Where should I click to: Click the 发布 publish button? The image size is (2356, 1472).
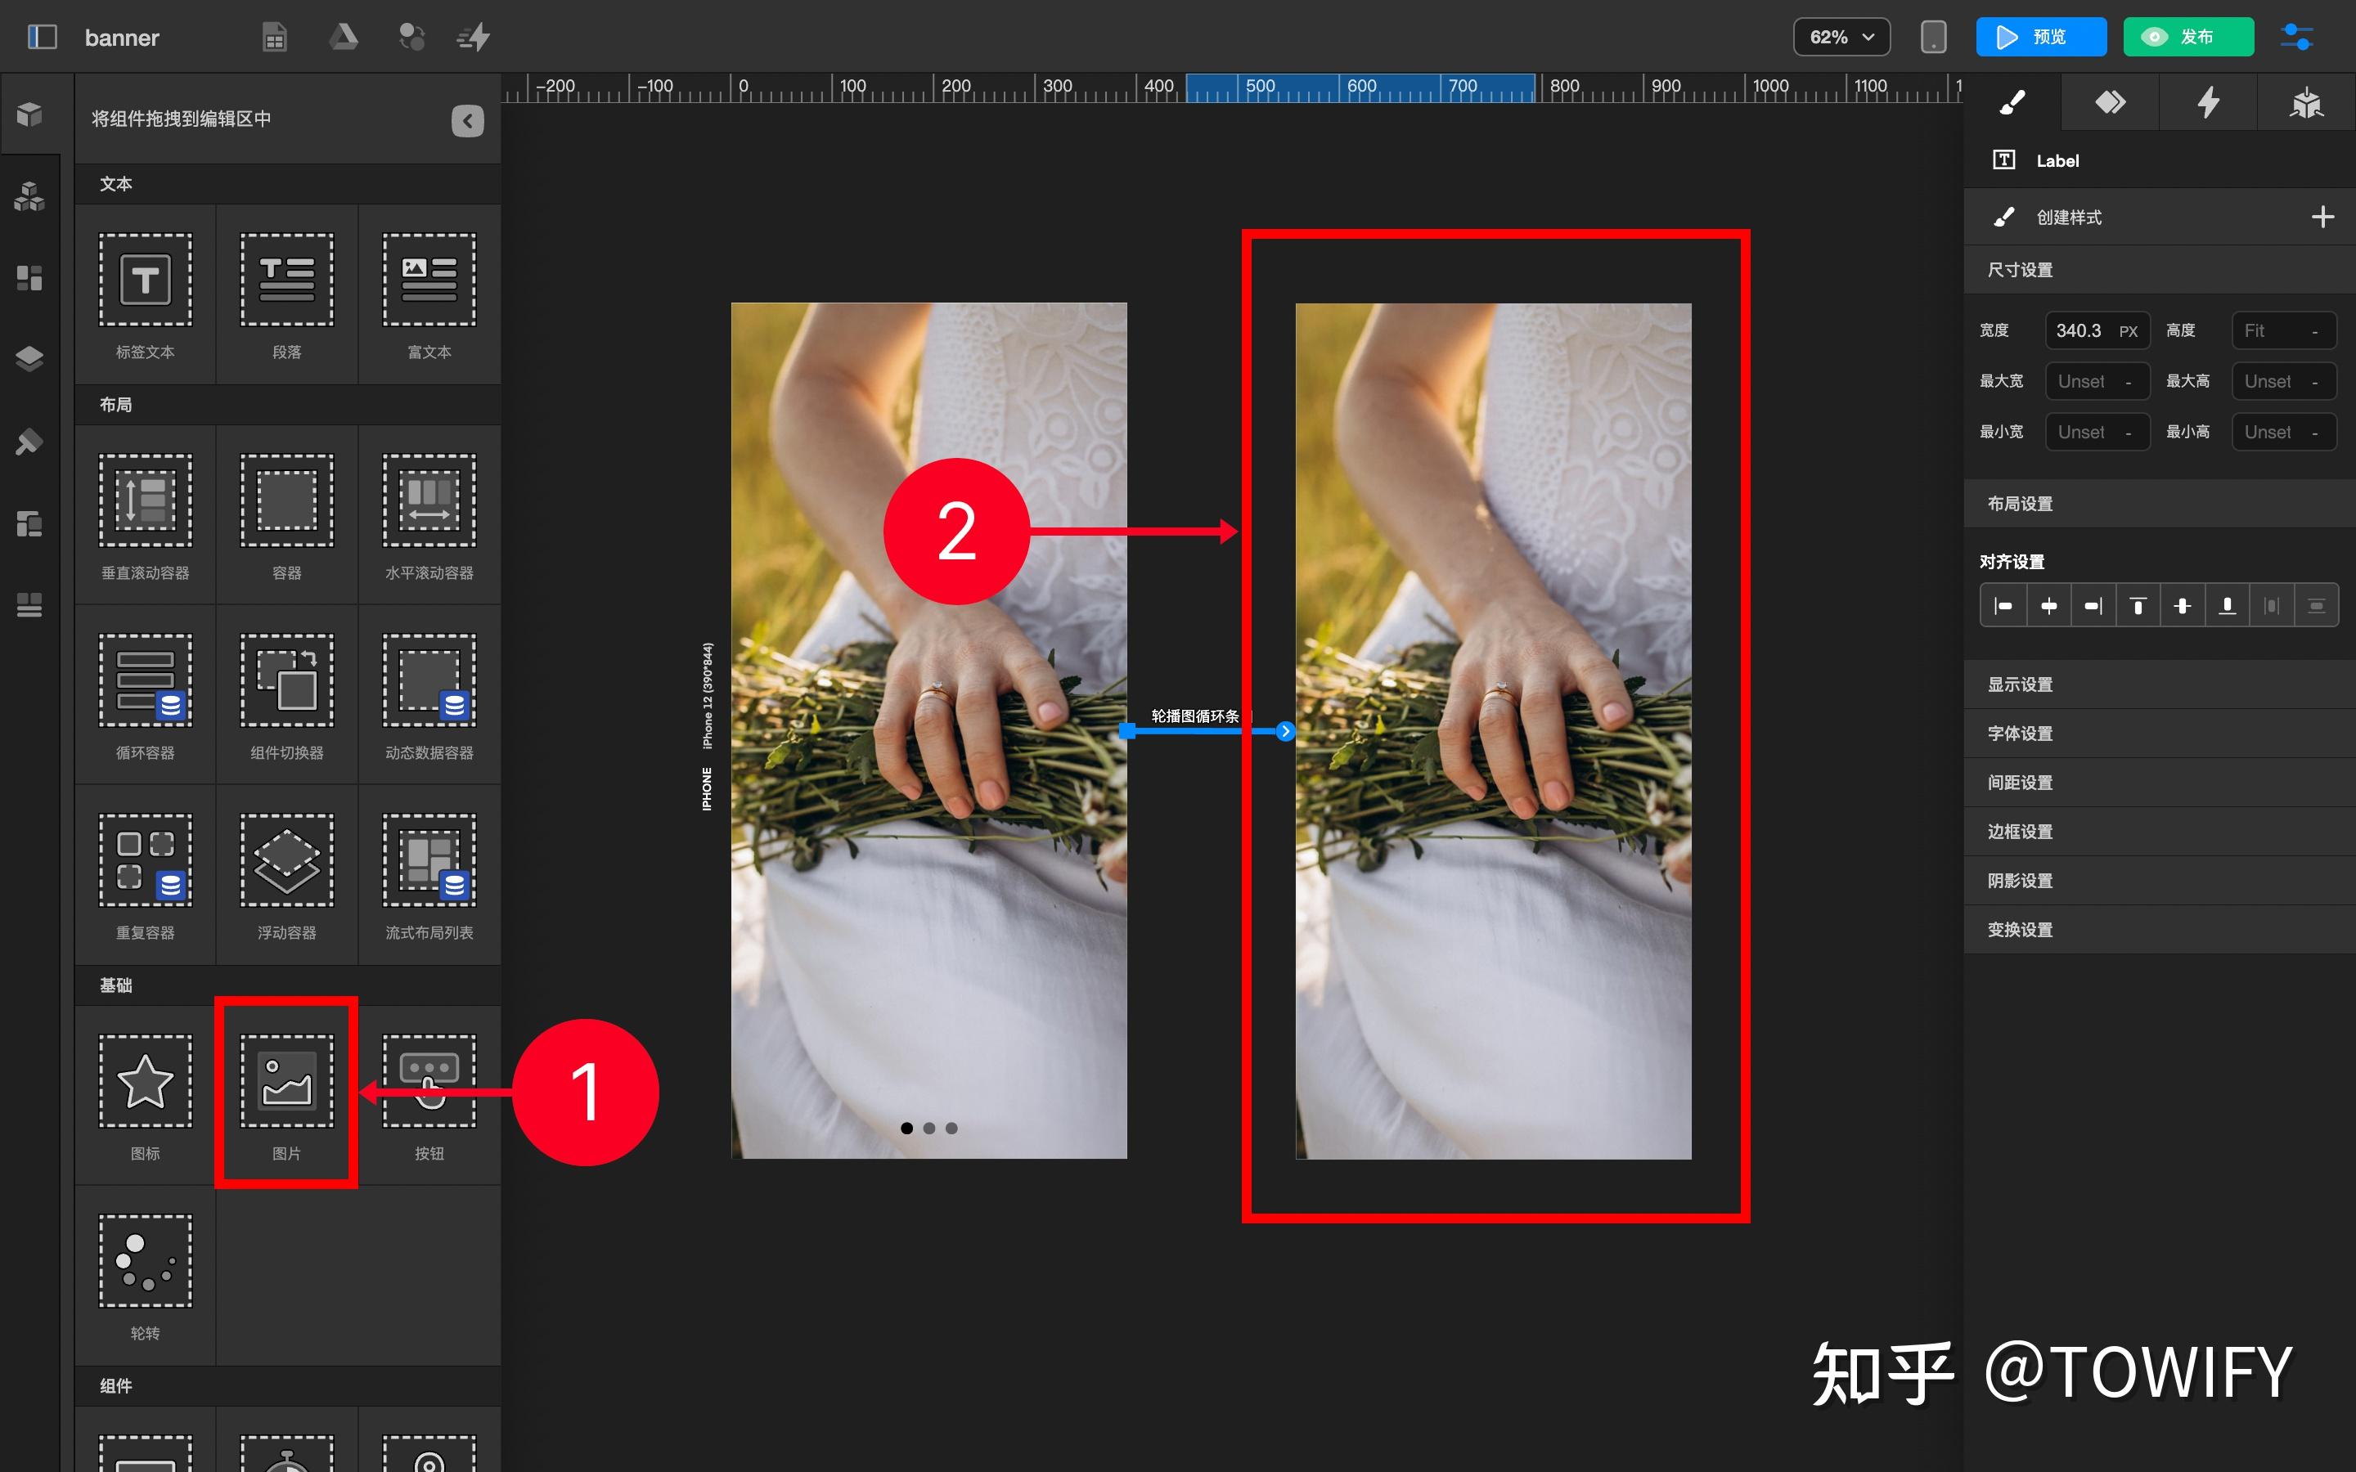pos(2187,37)
